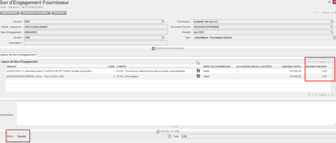The image size is (336, 143).
Task: Sort by STATUT DE DISTRIBUTION column header
Action: (x=217, y=67)
